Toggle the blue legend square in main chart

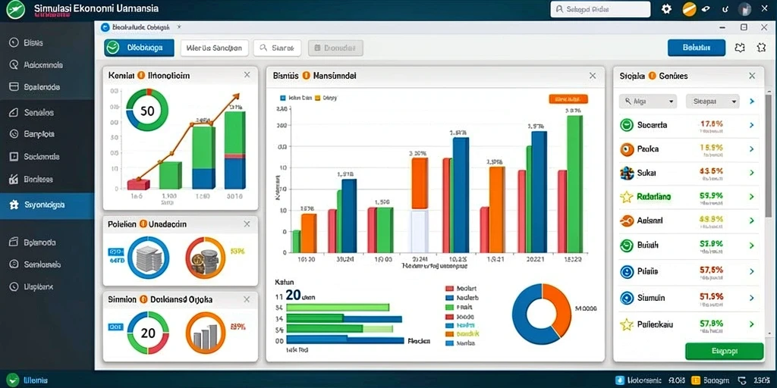point(284,98)
